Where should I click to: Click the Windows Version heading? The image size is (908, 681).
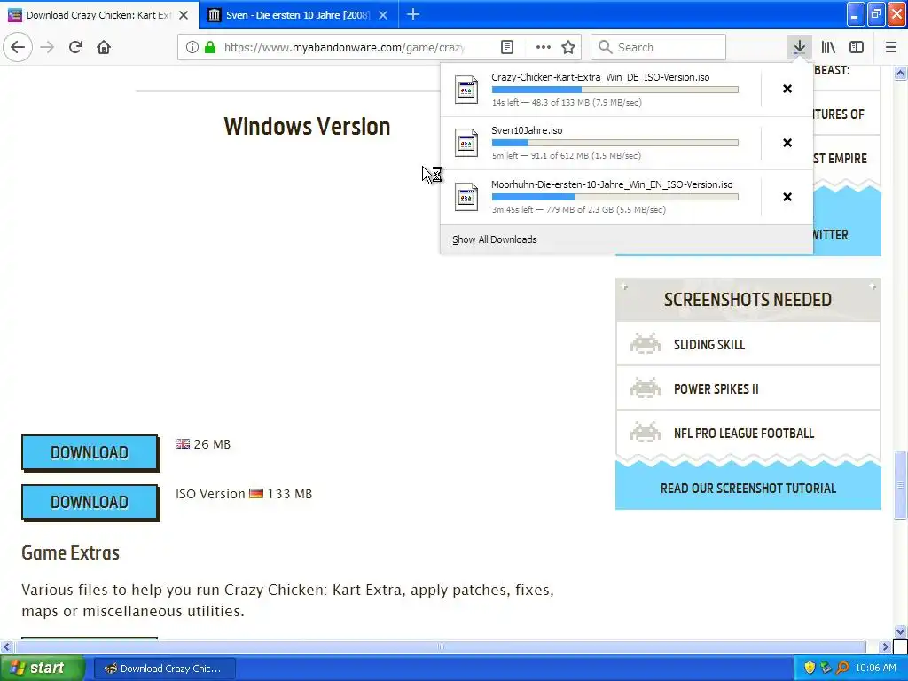[307, 126]
